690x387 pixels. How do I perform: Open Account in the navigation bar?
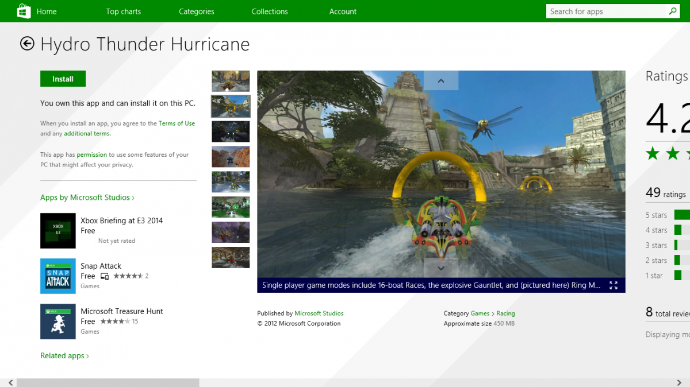pyautogui.click(x=343, y=11)
